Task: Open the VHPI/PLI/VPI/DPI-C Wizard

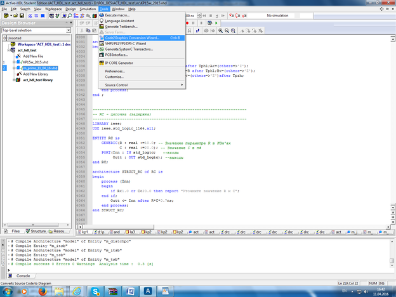Action: pos(126,43)
